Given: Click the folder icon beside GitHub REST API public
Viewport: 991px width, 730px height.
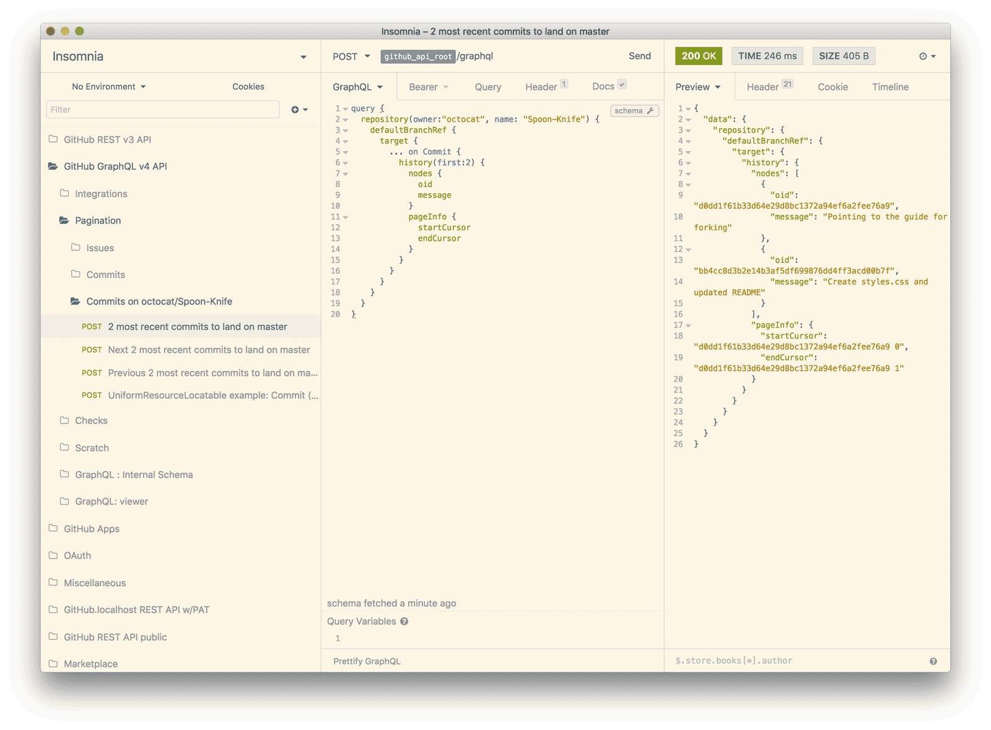Looking at the screenshot, I should 53,637.
